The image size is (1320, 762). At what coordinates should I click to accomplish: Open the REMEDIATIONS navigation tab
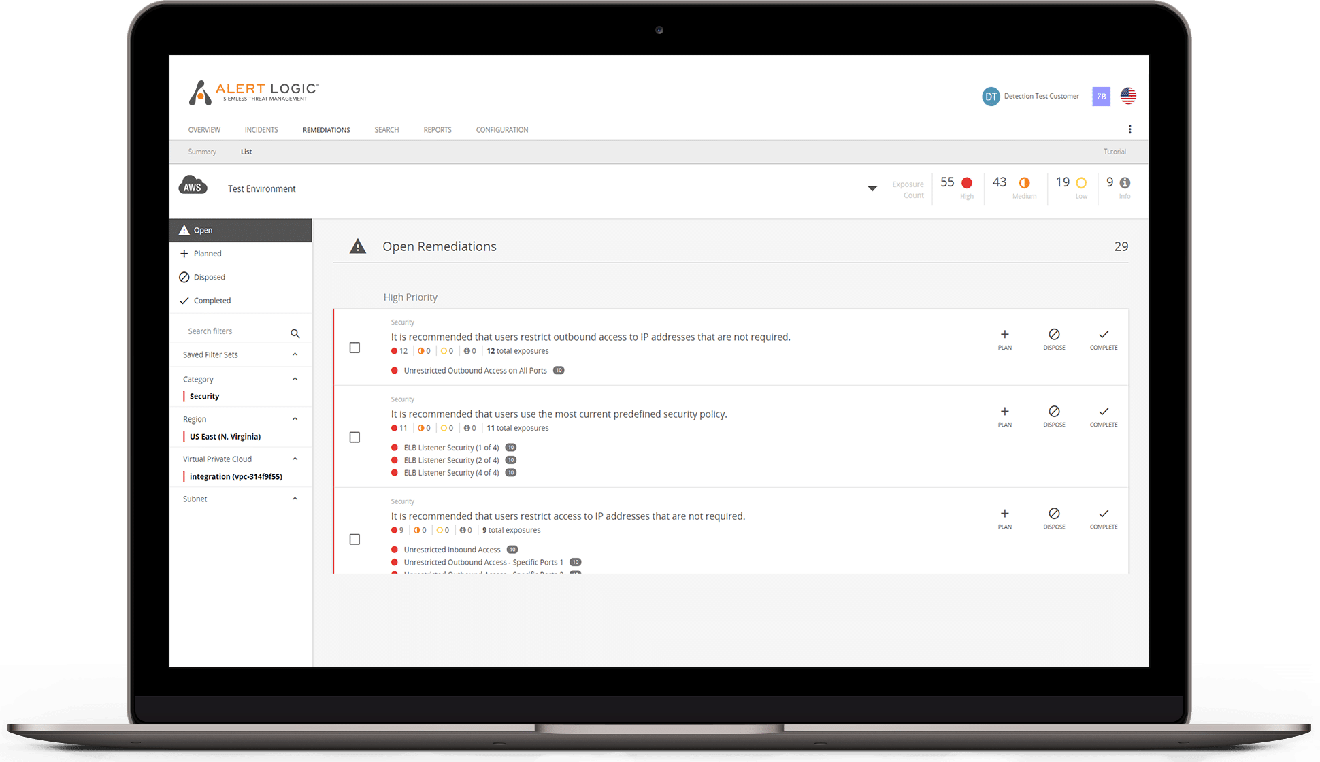point(324,129)
